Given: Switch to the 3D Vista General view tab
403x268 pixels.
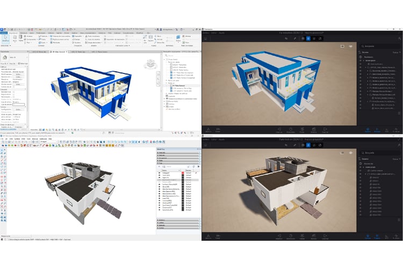Looking at the screenshot, I should pos(59,52).
